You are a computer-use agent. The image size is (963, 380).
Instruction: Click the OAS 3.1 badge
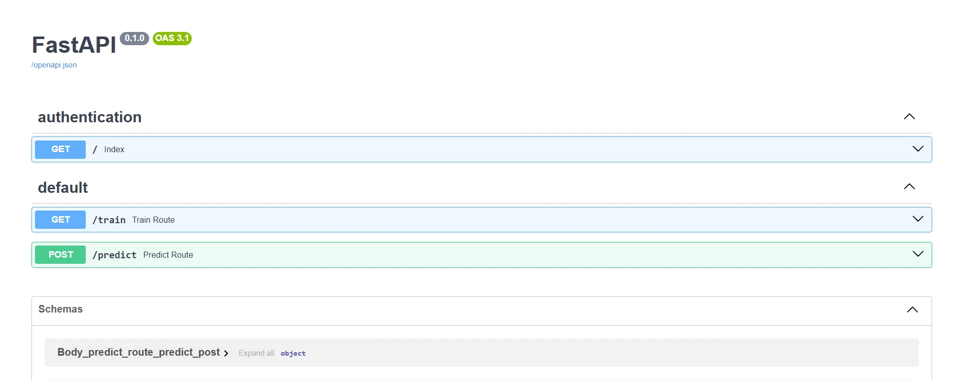172,38
